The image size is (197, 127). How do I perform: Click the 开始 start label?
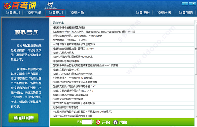point(106,122)
